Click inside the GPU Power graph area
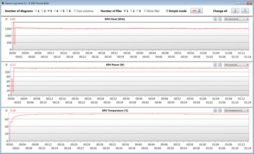This screenshot has height=154, width=254. click(131, 83)
